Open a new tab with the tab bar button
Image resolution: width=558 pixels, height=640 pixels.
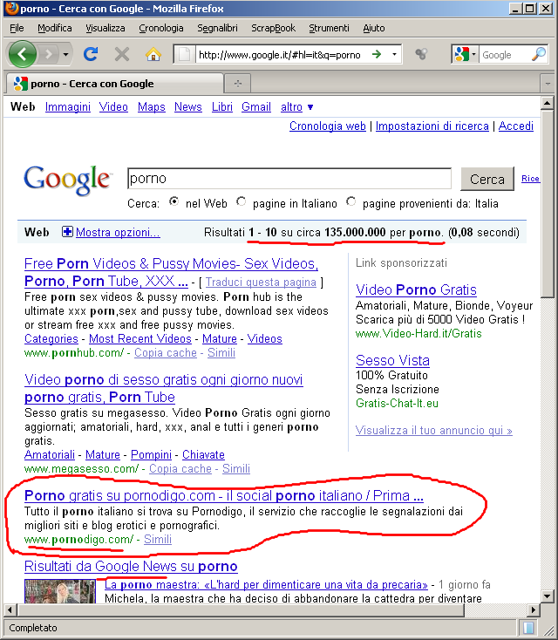click(238, 84)
